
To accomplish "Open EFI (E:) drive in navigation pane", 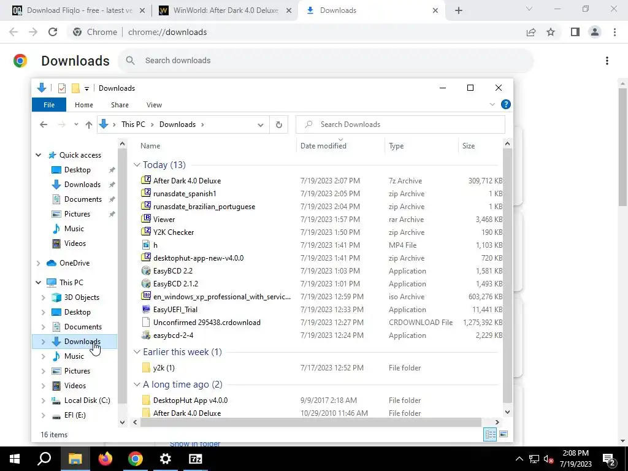I will [x=75, y=415].
